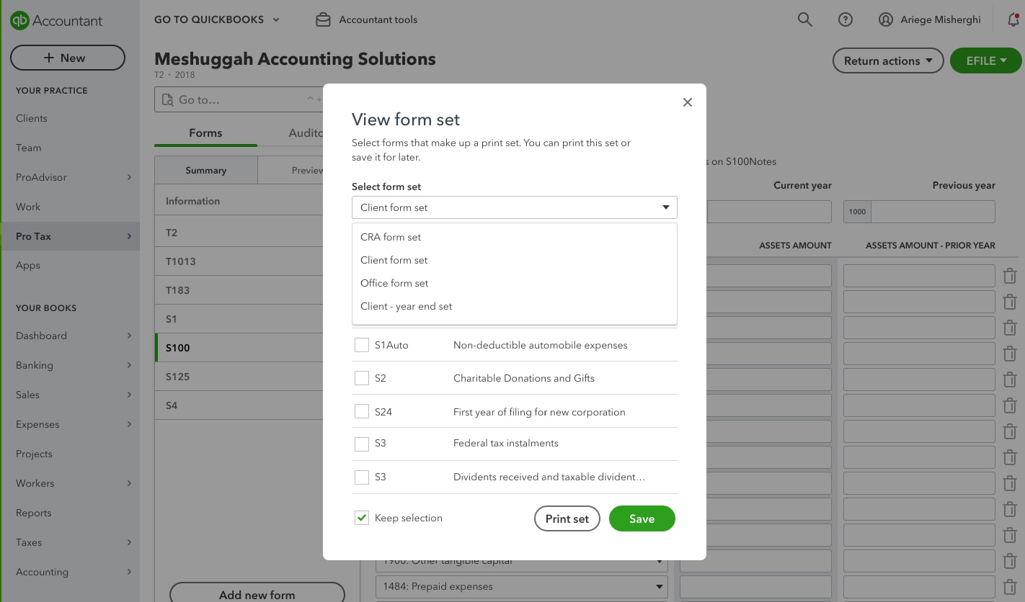The height and width of the screenshot is (602, 1025).
Task: Select the S100 form in the list
Action: pos(239,348)
